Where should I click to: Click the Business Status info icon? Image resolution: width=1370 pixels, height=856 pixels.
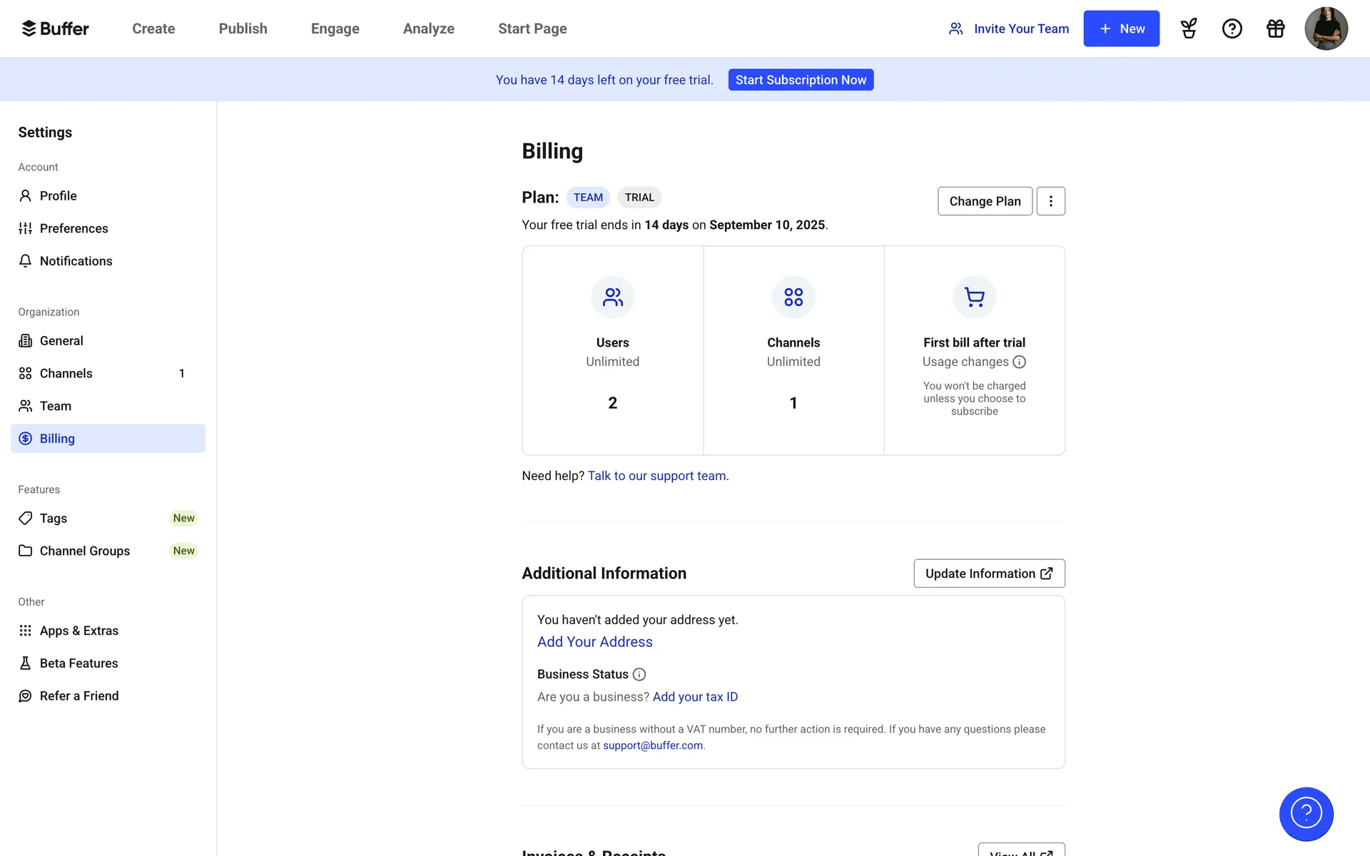639,674
